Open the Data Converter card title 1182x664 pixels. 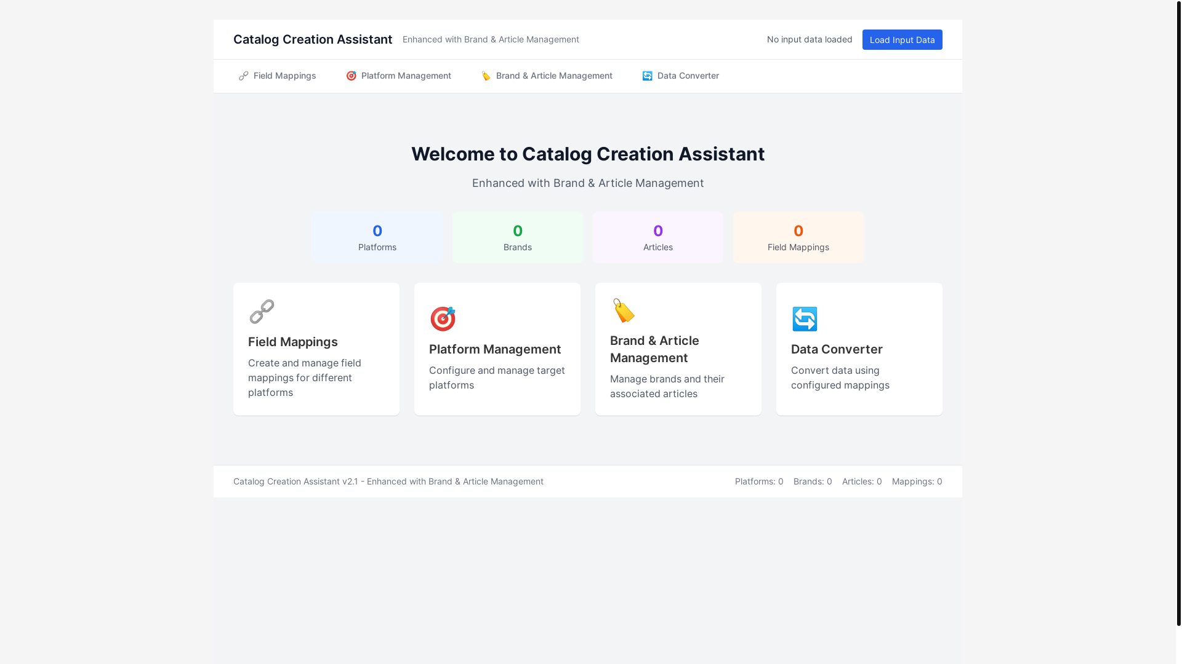[837, 349]
